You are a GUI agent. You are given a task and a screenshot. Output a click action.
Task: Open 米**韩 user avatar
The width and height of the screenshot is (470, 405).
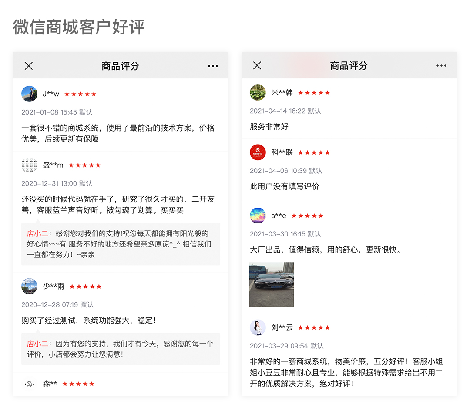[258, 93]
